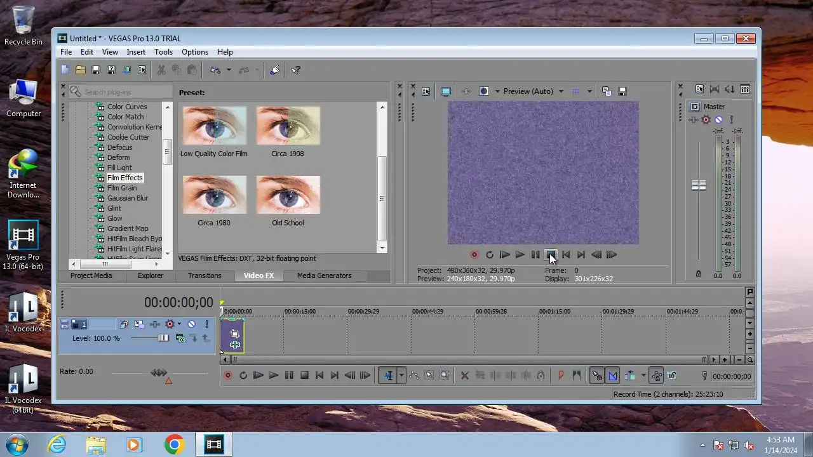Screen dimensions: 813x457
Task: Open Master bus FX icon
Action: [x=694, y=119]
